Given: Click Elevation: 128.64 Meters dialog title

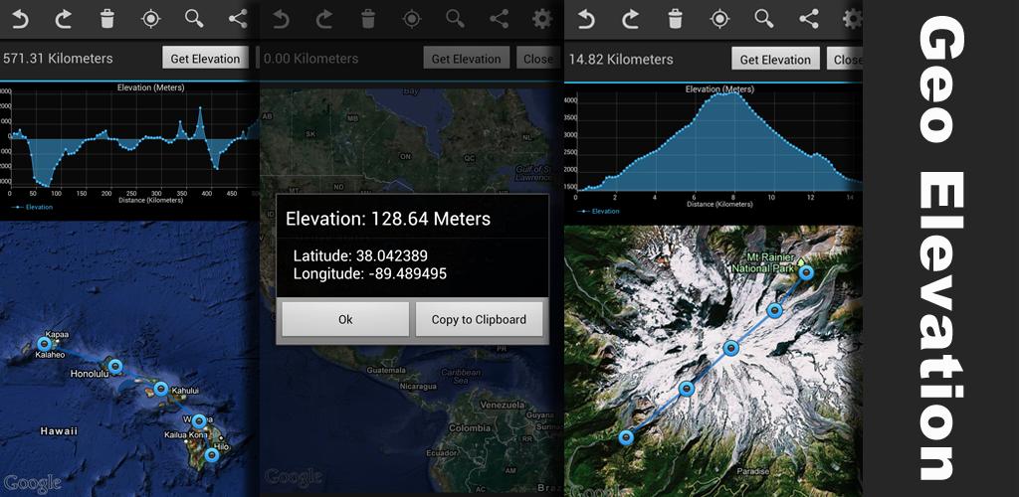Looking at the screenshot, I should click(x=388, y=218).
